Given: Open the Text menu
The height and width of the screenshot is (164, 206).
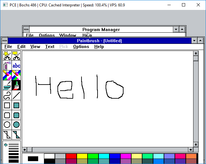Looking at the screenshot, I should pos(50,46).
